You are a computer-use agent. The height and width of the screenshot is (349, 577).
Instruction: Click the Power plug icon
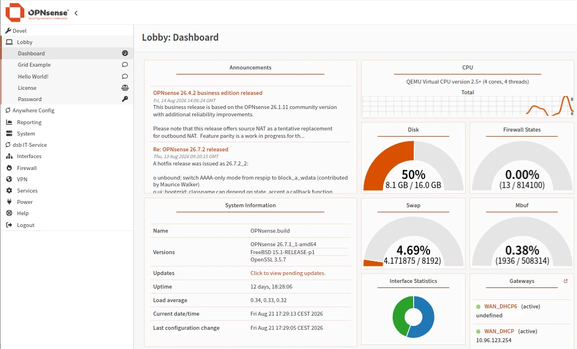(9, 202)
